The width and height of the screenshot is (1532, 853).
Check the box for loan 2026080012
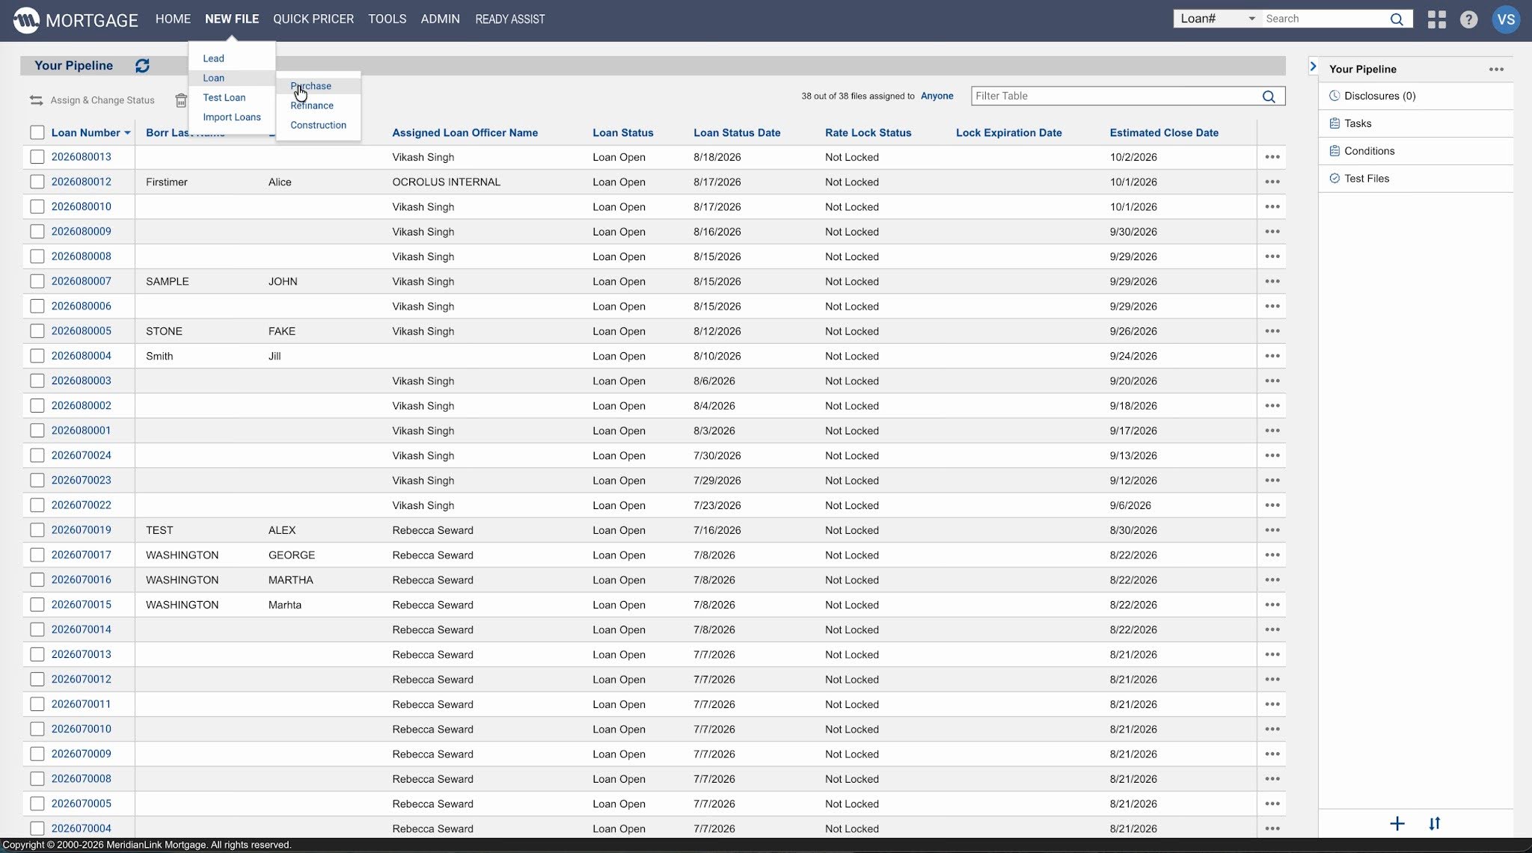tap(37, 182)
